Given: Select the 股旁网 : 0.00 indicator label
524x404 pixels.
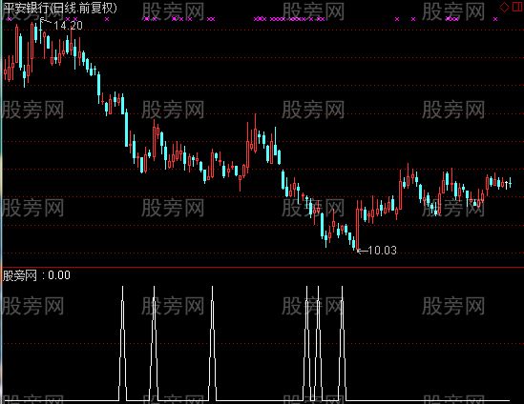Looking at the screenshot, I should pyautogui.click(x=36, y=275).
